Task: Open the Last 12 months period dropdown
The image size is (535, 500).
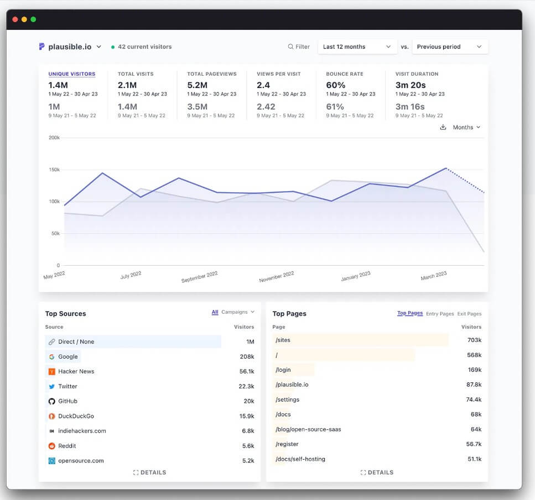Action: point(357,47)
